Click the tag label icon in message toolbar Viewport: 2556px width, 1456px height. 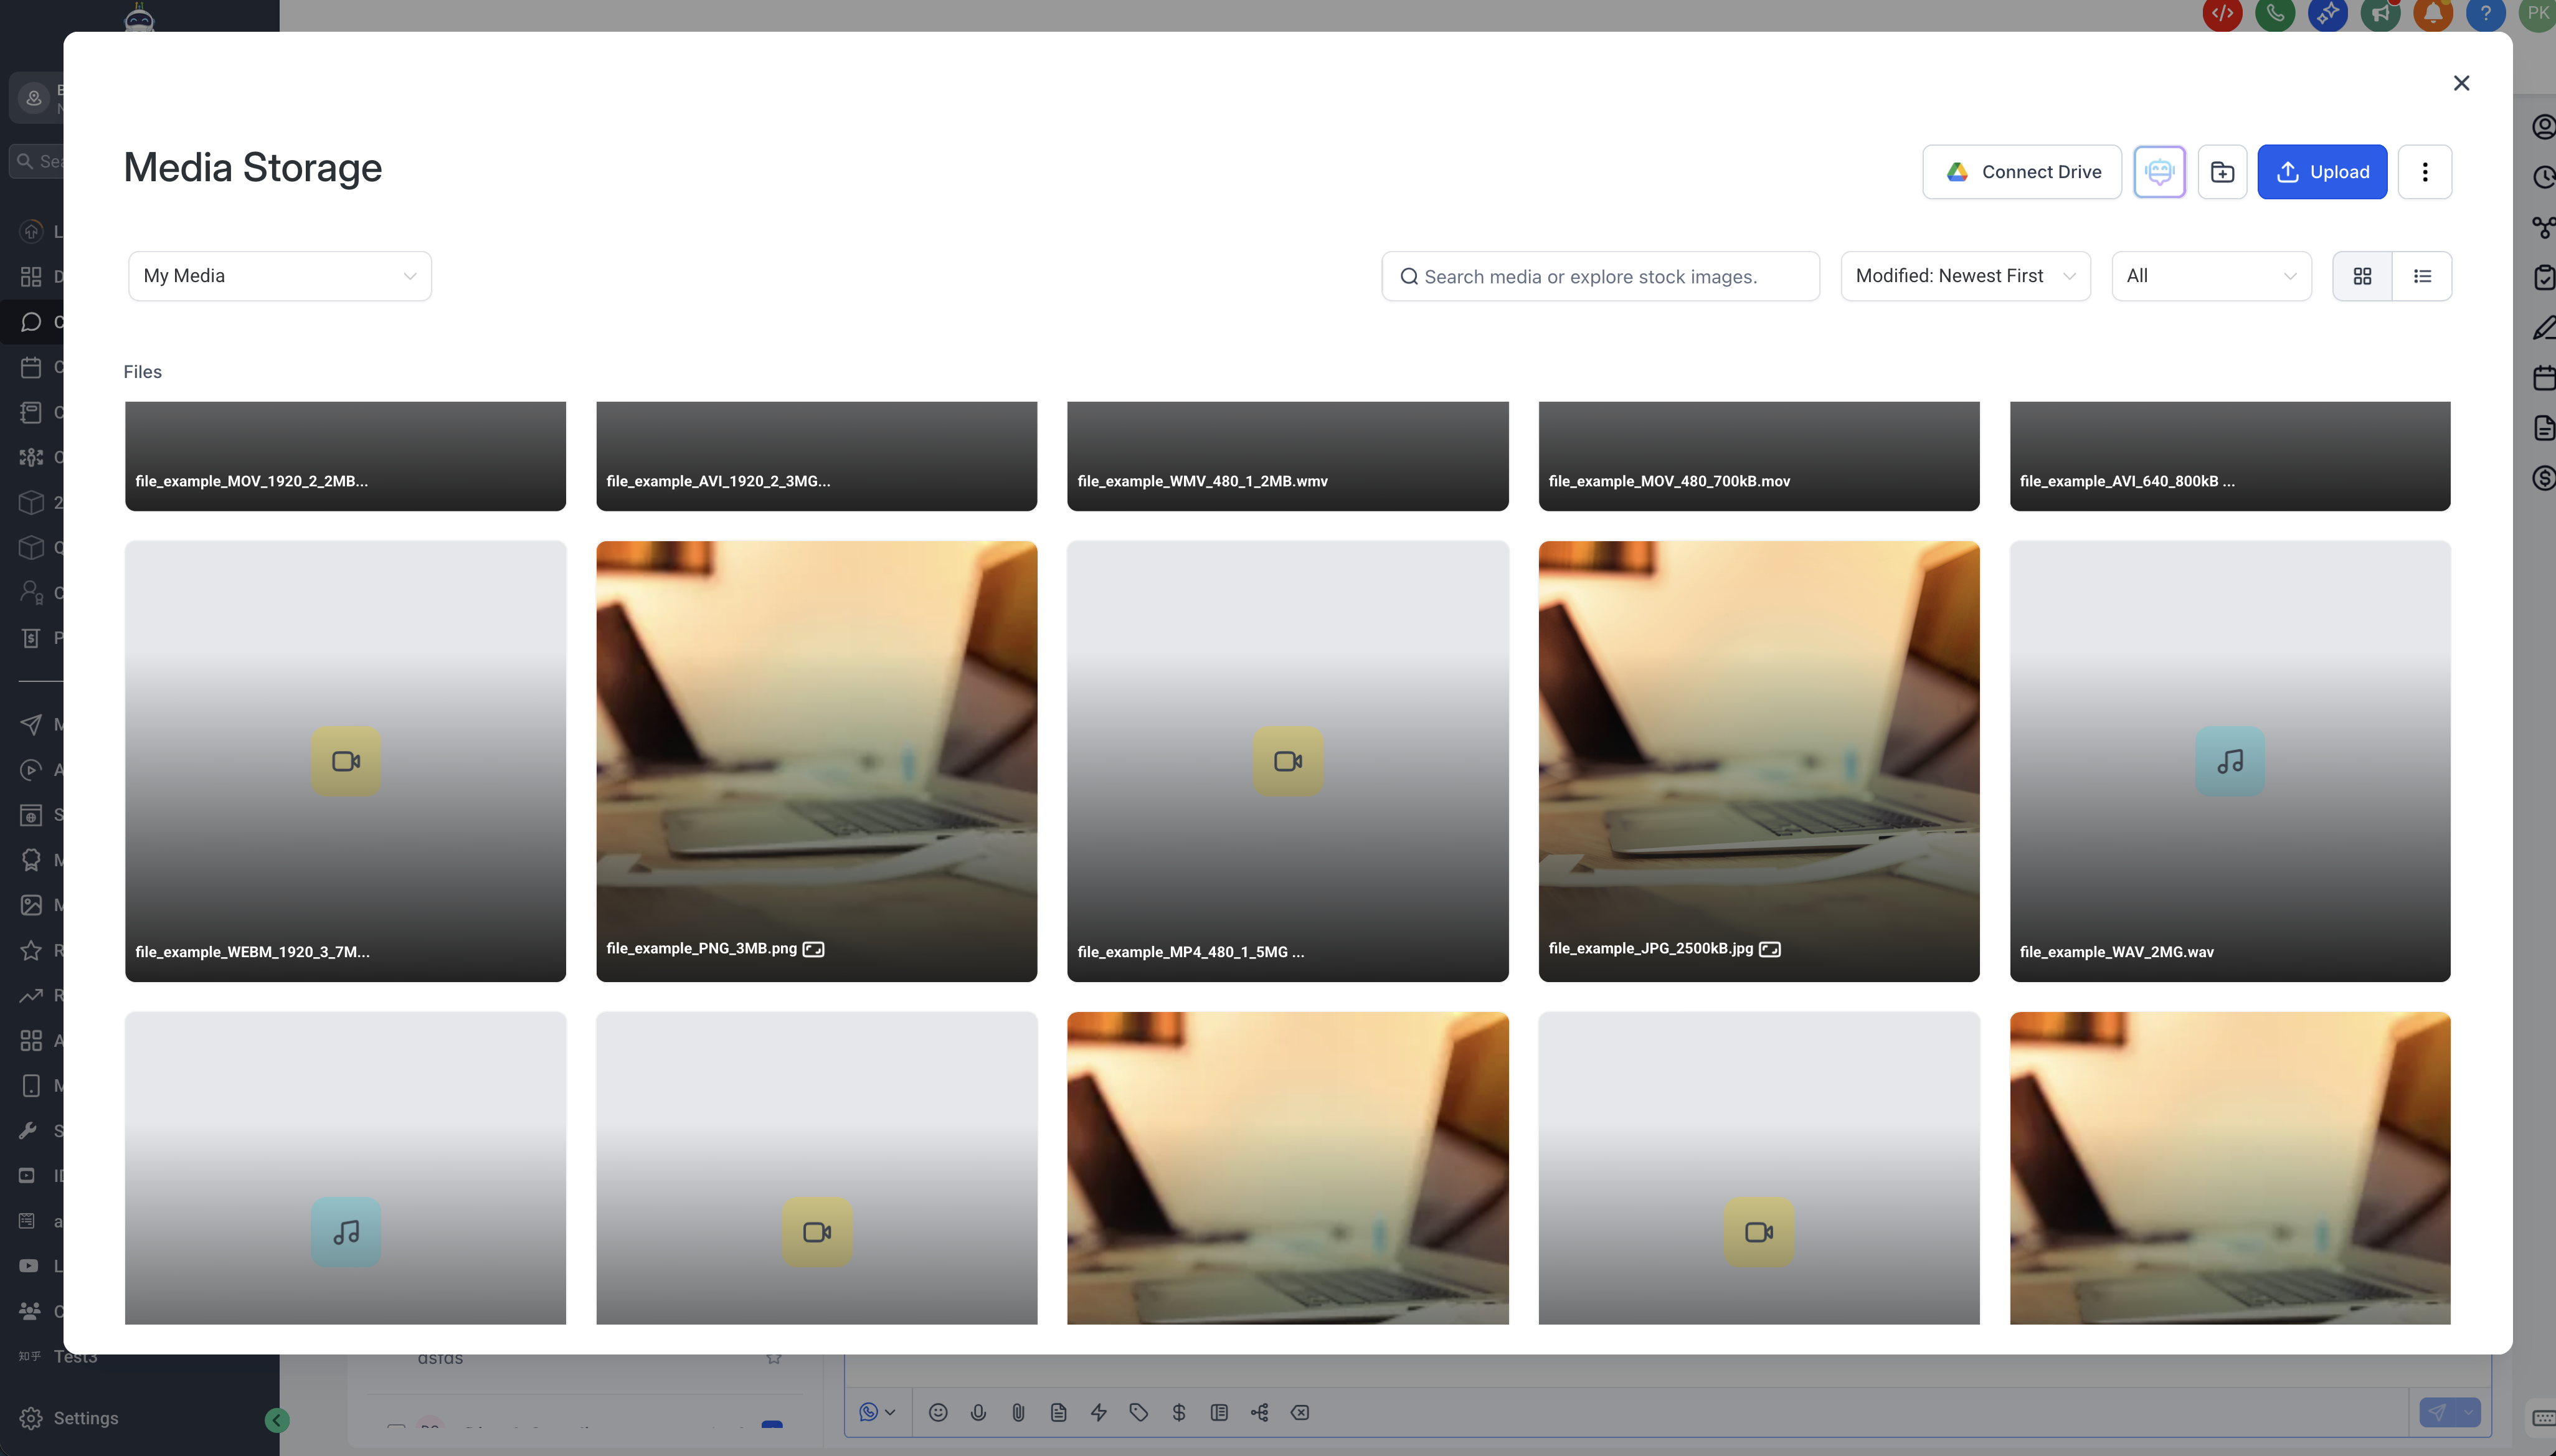[x=1139, y=1412]
